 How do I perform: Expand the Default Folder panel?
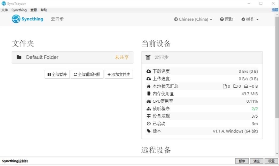(73, 57)
